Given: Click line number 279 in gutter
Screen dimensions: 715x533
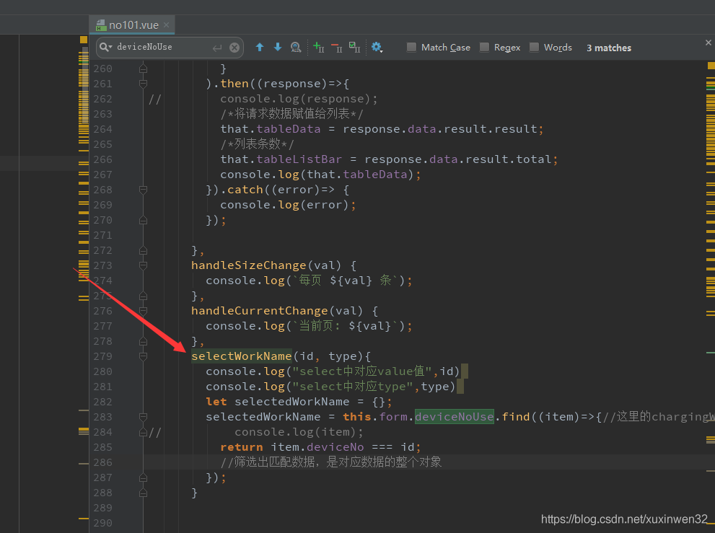Looking at the screenshot, I should tap(102, 356).
